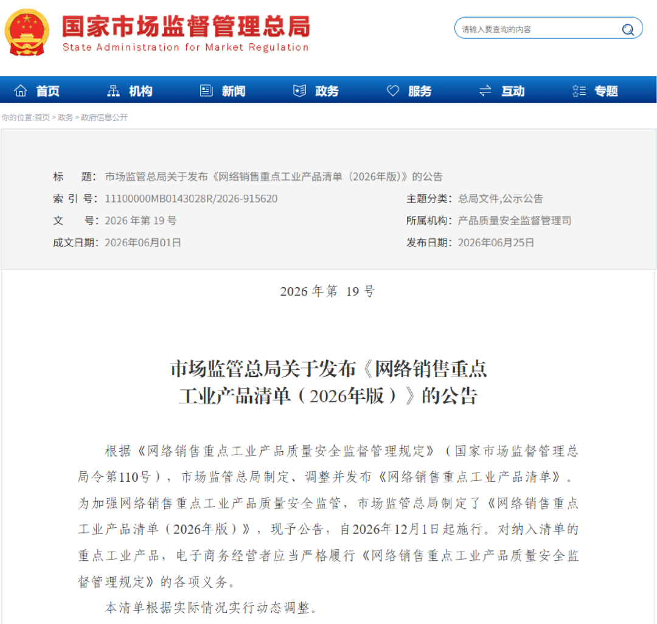
Task: Click the organization chart icon beside 机构
Action: [x=114, y=91]
